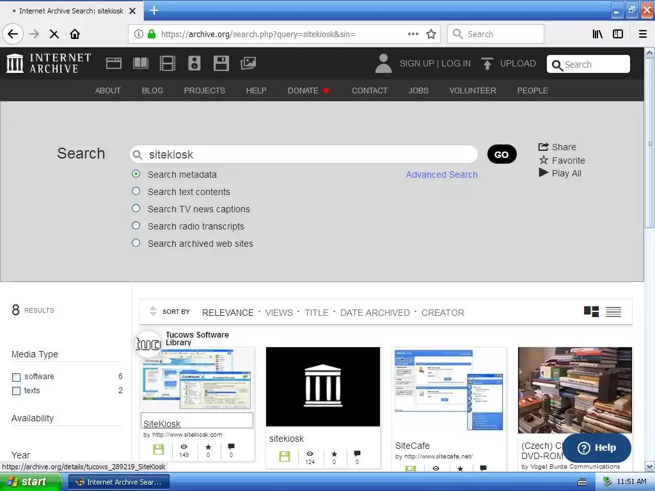The height and width of the screenshot is (491, 655).
Task: Click the browser back arrow
Action: click(x=13, y=34)
